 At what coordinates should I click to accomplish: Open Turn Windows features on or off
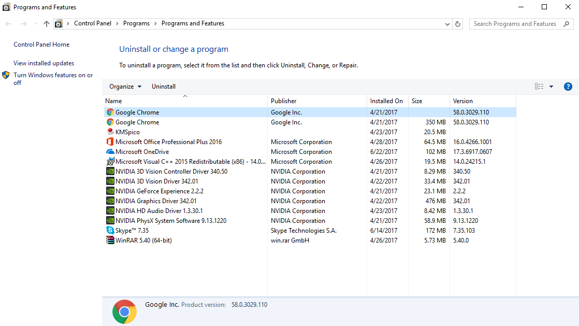(x=53, y=79)
